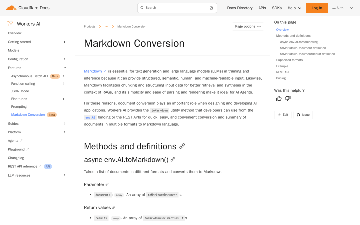This screenshot has width=360, height=225.
Task: Collapse the Features section in the sidebar
Action: click(x=64, y=68)
